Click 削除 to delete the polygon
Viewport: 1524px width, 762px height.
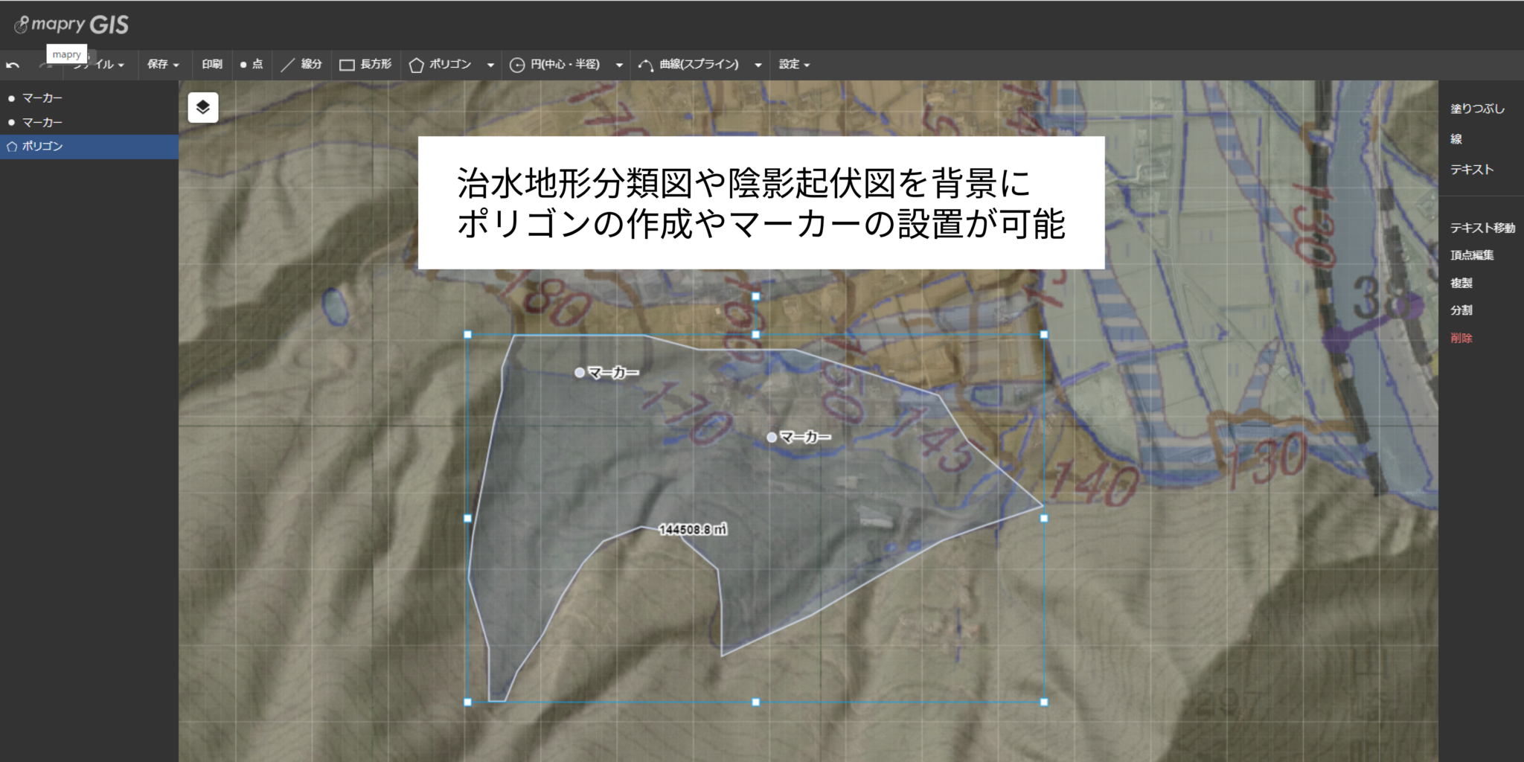pyautogui.click(x=1461, y=337)
